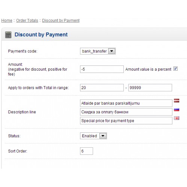187x187 pixels.
Task: Click the Discount by Payment breadcrumb link
Action: [x=61, y=21]
